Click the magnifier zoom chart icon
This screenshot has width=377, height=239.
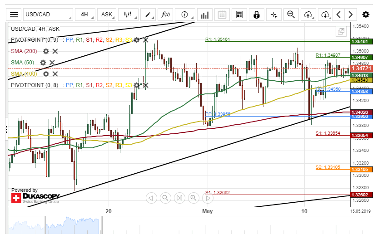[x=291, y=15]
